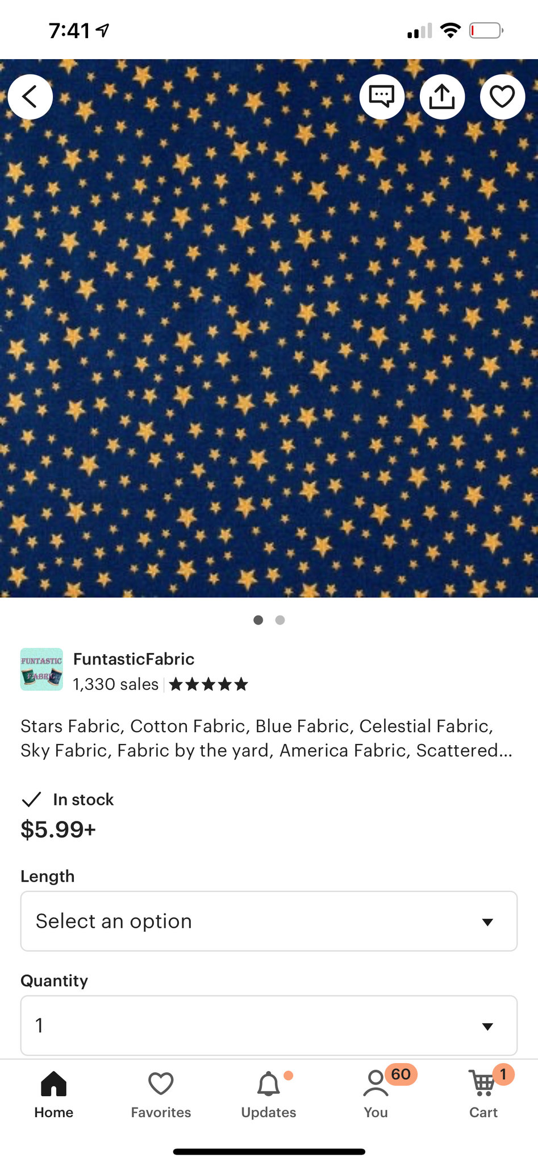This screenshot has height=1165, width=538.
Task: Open the Favorites tab
Action: [x=161, y=1095]
